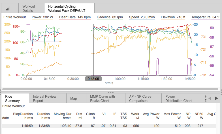
Task: Toggle the Cadence 82 rpm series
Action: (110, 17)
